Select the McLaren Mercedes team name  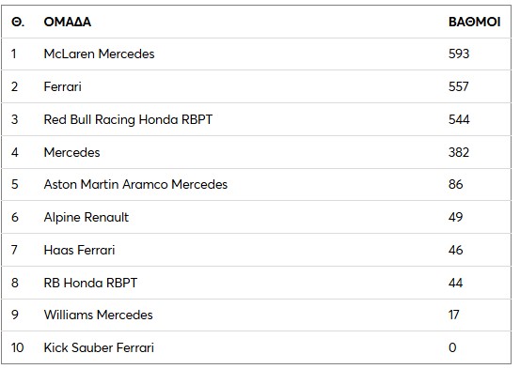(x=99, y=54)
